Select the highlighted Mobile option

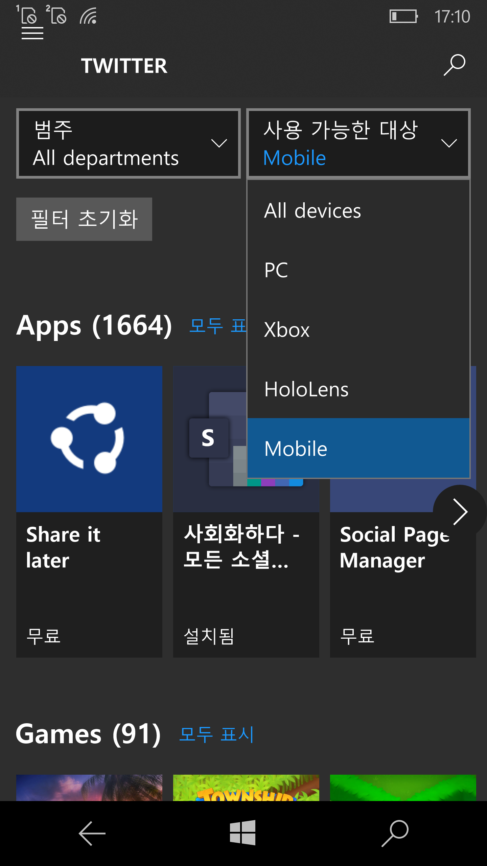pyautogui.click(x=358, y=448)
